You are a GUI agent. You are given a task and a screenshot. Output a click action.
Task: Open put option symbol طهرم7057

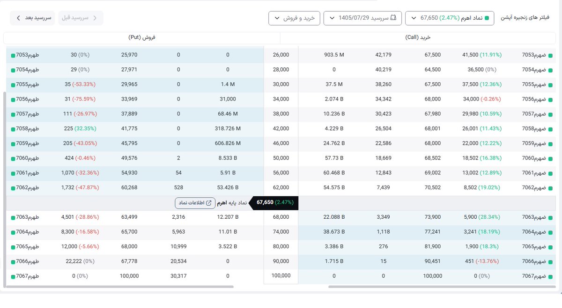(x=28, y=114)
